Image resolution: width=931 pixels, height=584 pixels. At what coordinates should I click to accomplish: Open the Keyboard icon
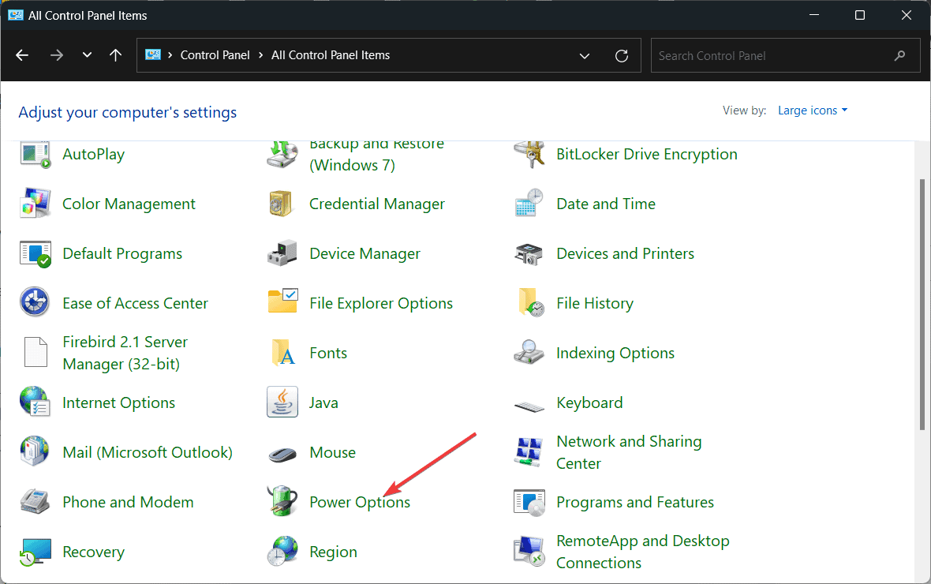[529, 407]
